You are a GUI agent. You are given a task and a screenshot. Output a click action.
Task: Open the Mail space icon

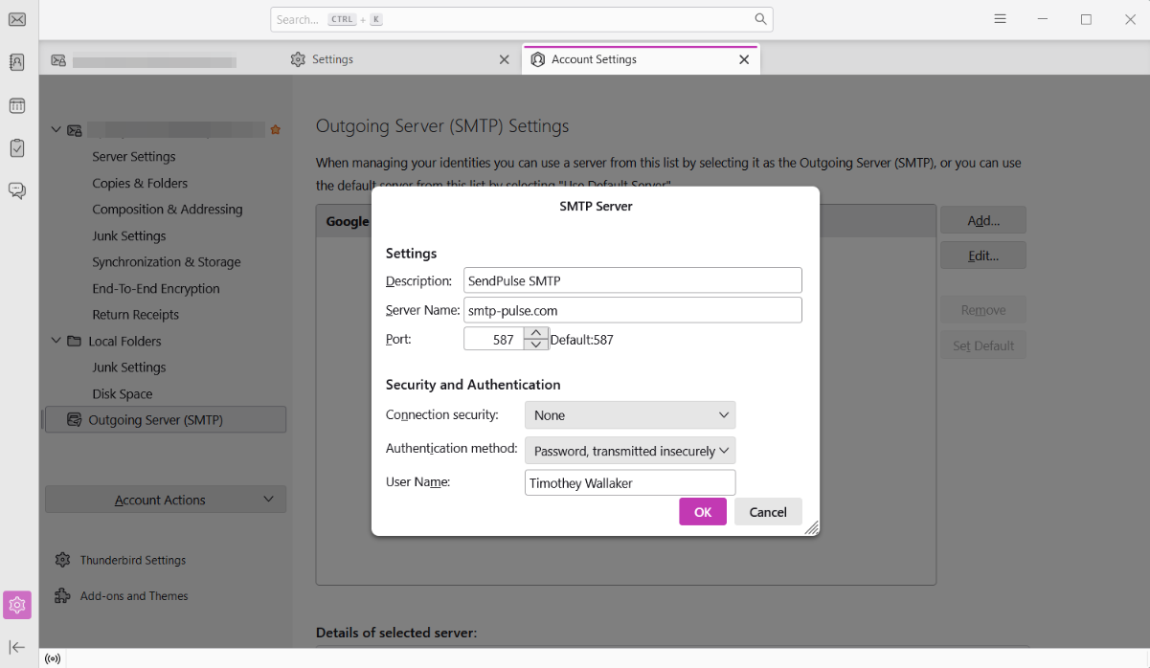(x=17, y=19)
